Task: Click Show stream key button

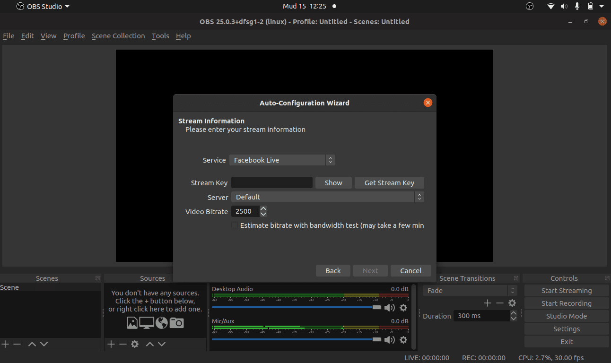Action: tap(333, 183)
